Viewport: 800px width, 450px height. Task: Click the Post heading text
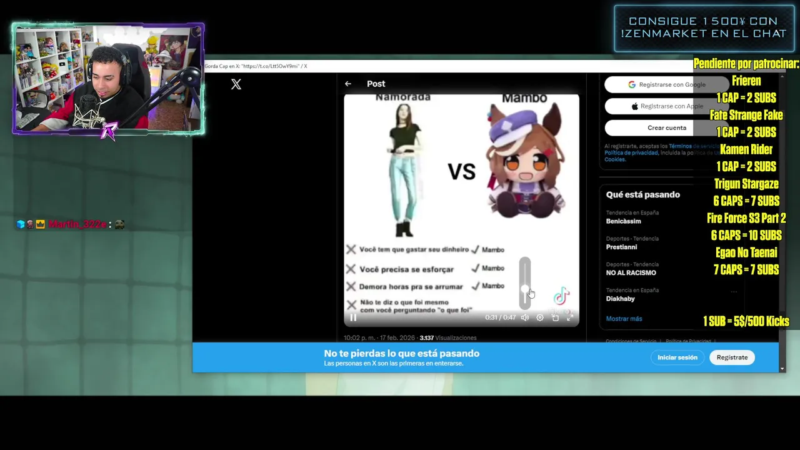tap(376, 84)
